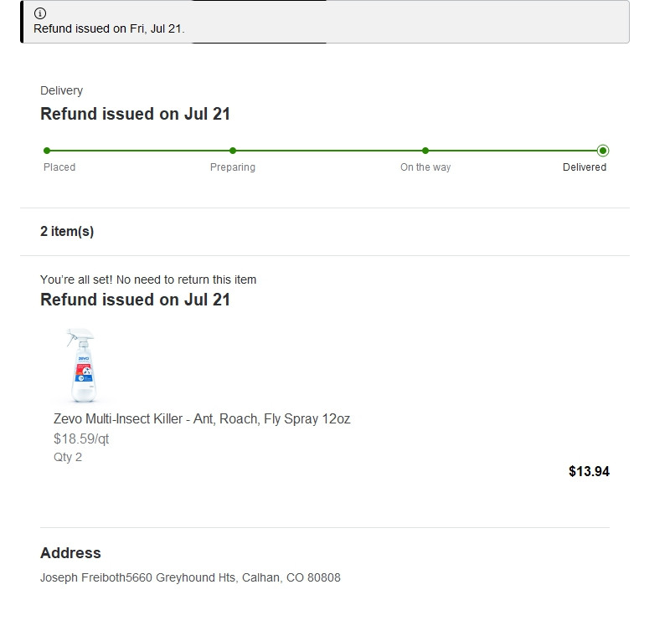Click the $18.59/qt unit price

click(x=81, y=438)
